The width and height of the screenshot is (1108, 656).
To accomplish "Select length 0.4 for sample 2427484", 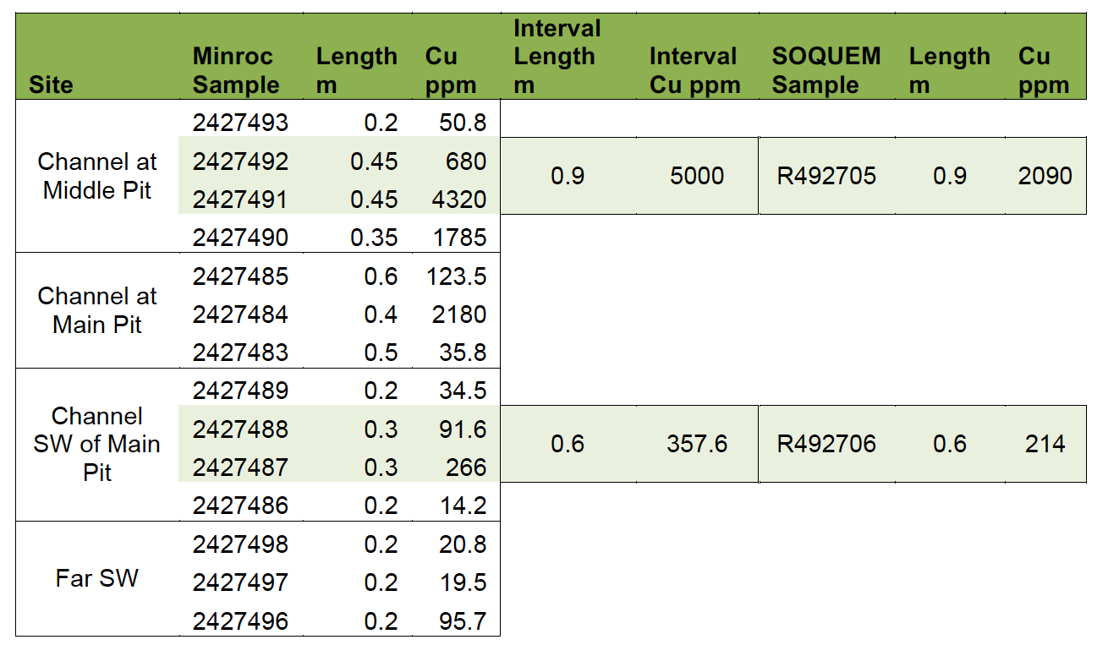I will click(x=381, y=314).
